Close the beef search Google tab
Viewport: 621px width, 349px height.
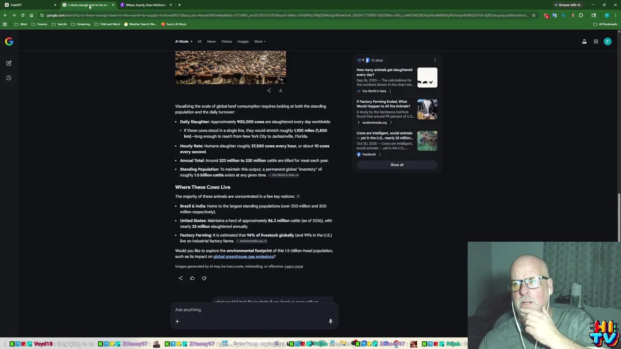pos(113,5)
